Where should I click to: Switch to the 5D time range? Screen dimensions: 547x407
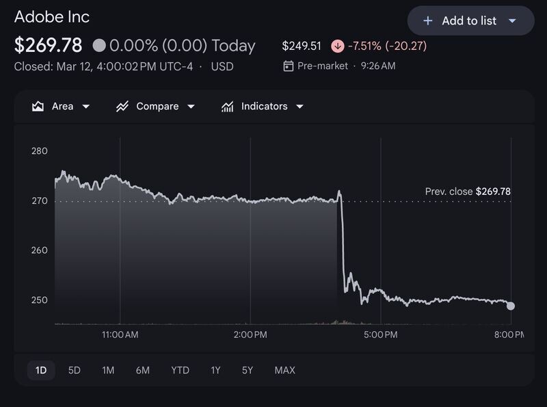click(75, 370)
